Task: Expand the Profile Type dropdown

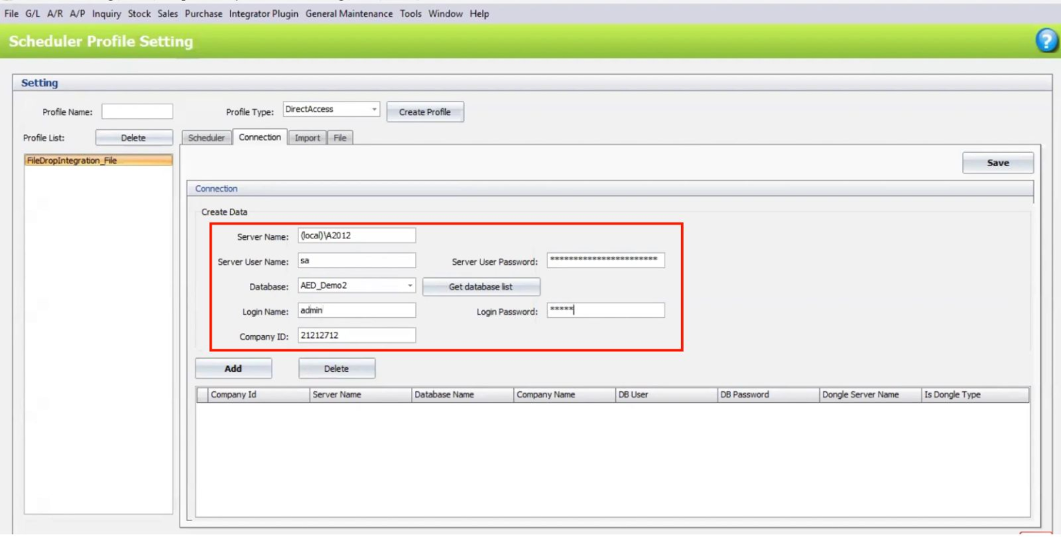Action: 374,110
